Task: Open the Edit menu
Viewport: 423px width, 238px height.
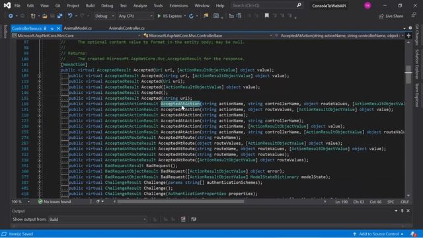Action: [x=30, y=6]
